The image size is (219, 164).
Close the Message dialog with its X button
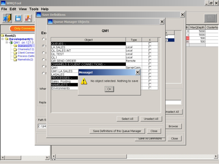coord(138,72)
